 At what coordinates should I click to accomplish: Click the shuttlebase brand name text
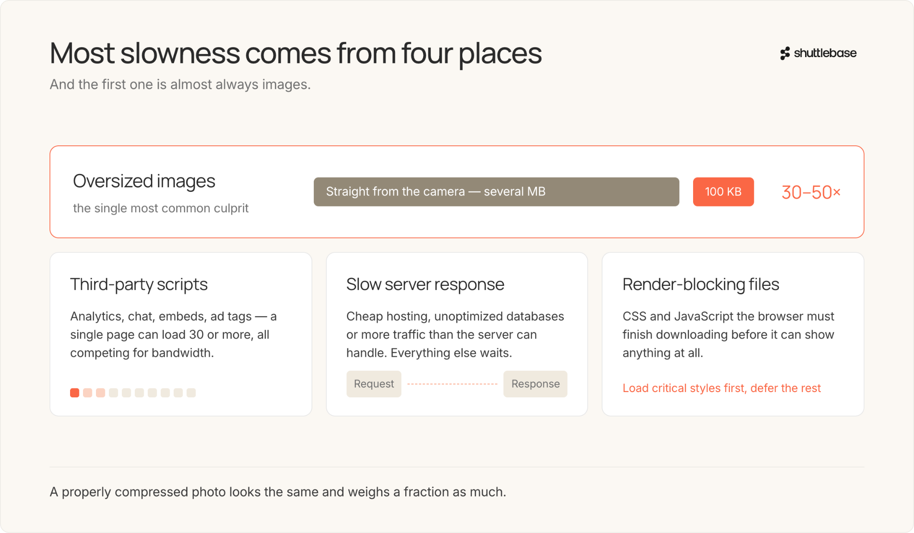(825, 53)
